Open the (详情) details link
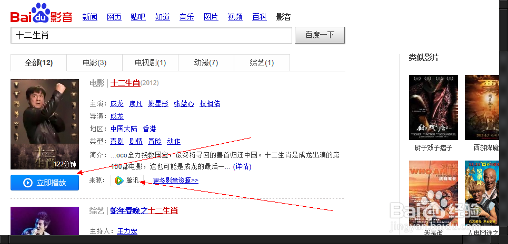 click(x=242, y=166)
